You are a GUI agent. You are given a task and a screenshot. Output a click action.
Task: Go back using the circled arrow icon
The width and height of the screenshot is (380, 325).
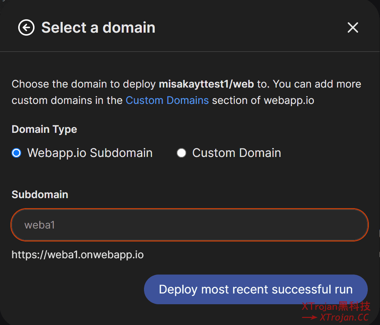coord(26,27)
